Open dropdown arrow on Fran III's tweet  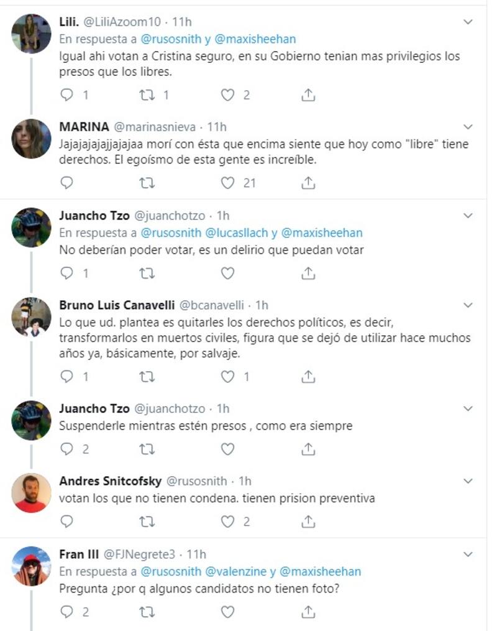[x=469, y=555]
